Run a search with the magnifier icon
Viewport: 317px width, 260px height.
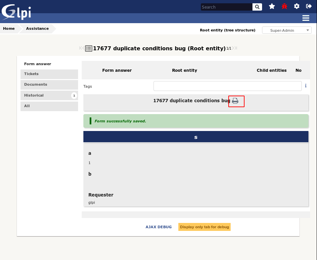pos(257,7)
